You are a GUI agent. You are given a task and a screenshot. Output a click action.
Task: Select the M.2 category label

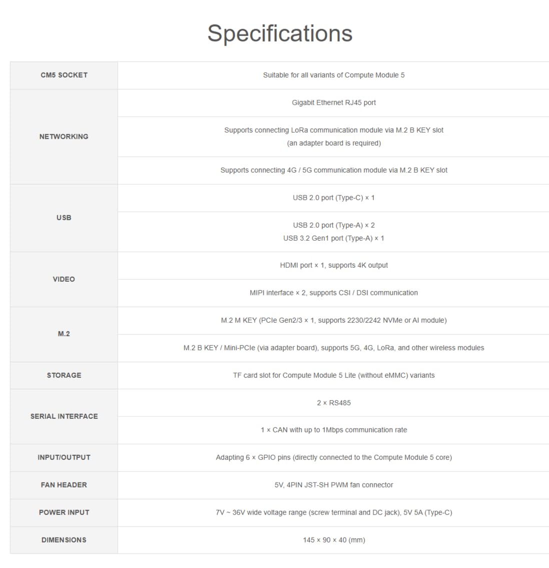coord(64,334)
